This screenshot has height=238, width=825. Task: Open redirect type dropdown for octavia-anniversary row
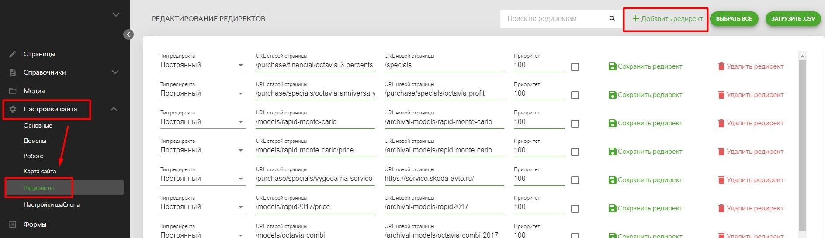(203, 93)
